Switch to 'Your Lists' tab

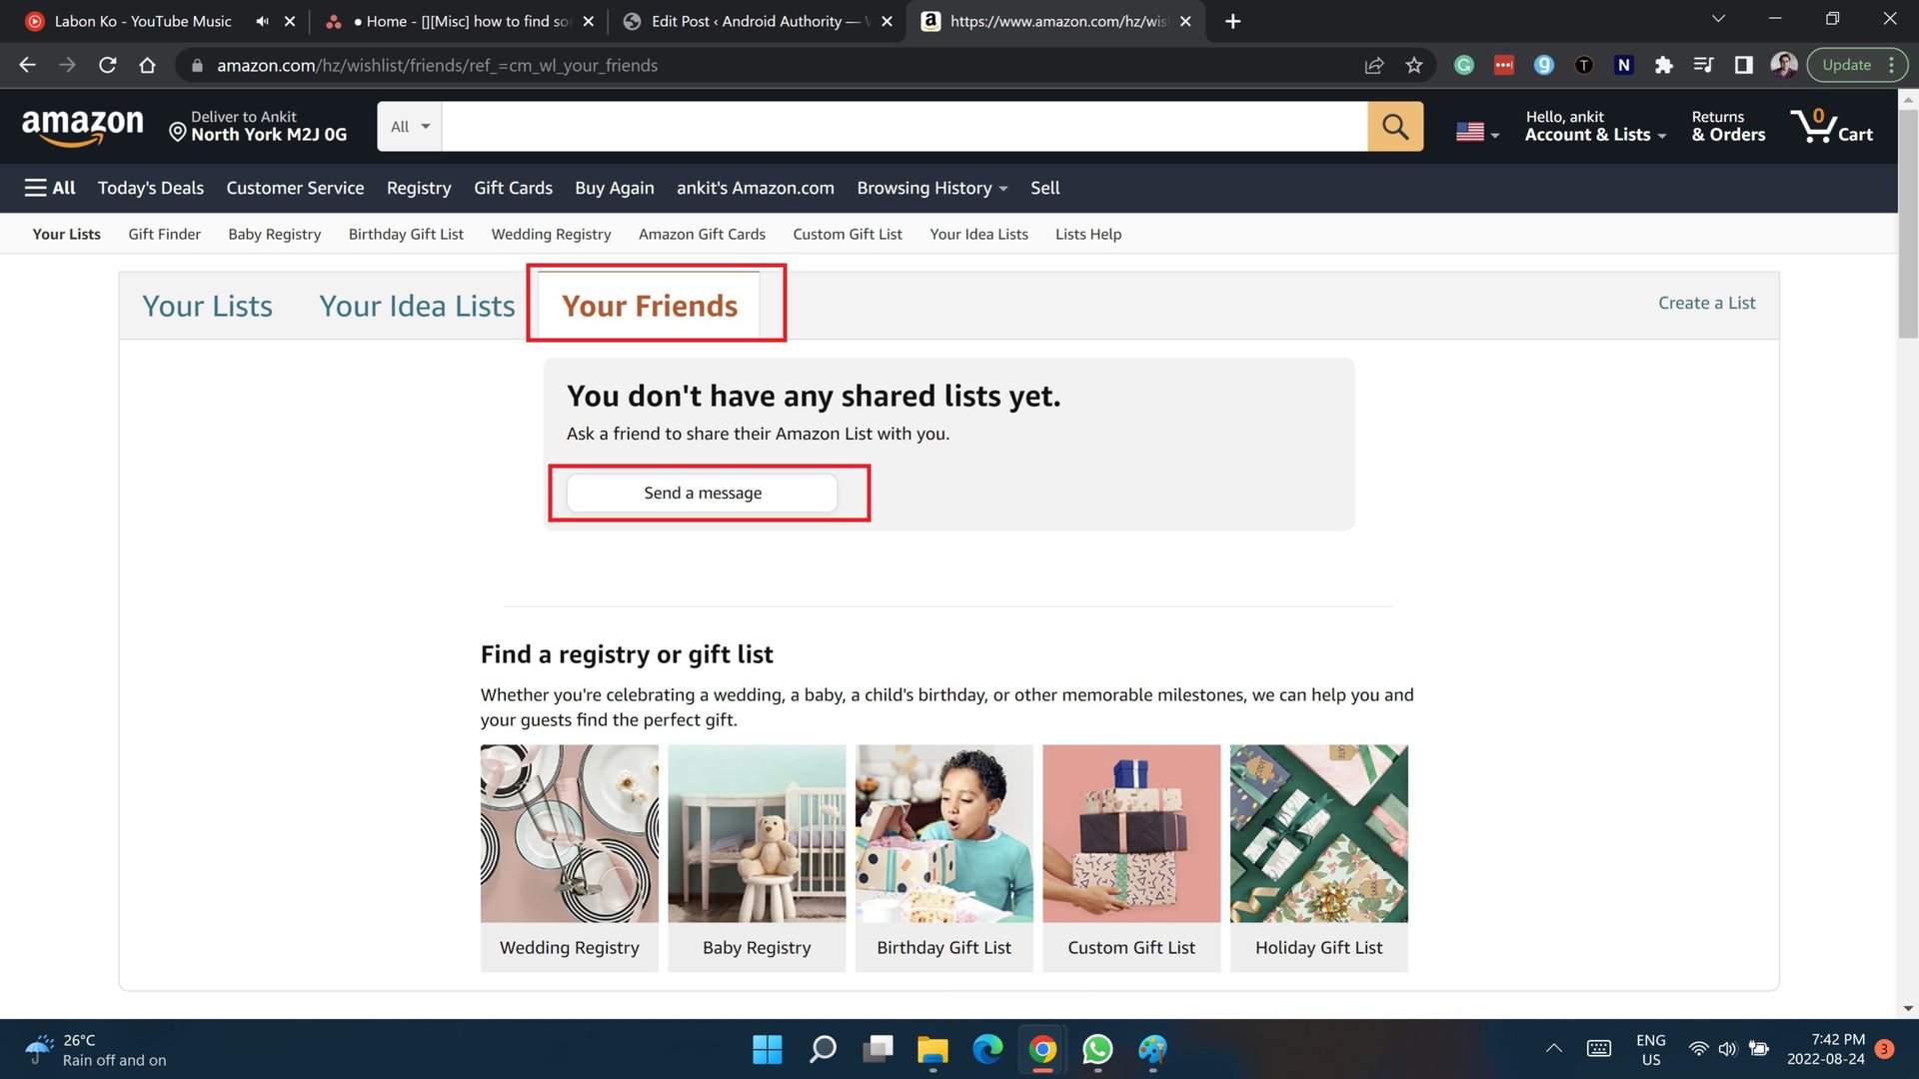(x=206, y=305)
